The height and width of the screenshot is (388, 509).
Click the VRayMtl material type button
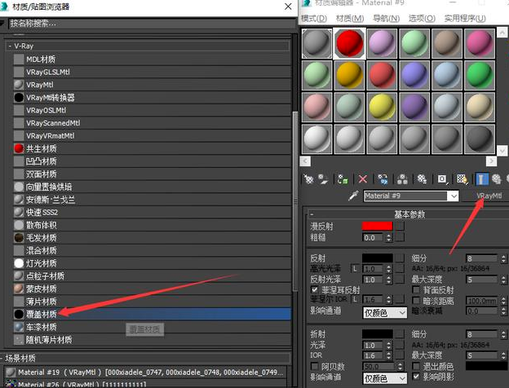(x=486, y=196)
